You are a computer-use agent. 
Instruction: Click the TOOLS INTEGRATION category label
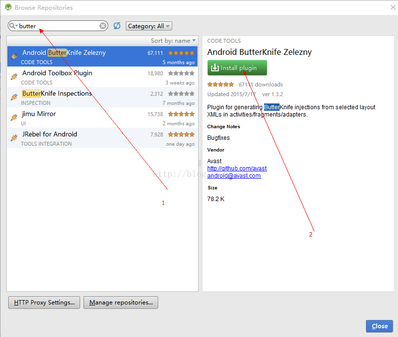tap(46, 144)
